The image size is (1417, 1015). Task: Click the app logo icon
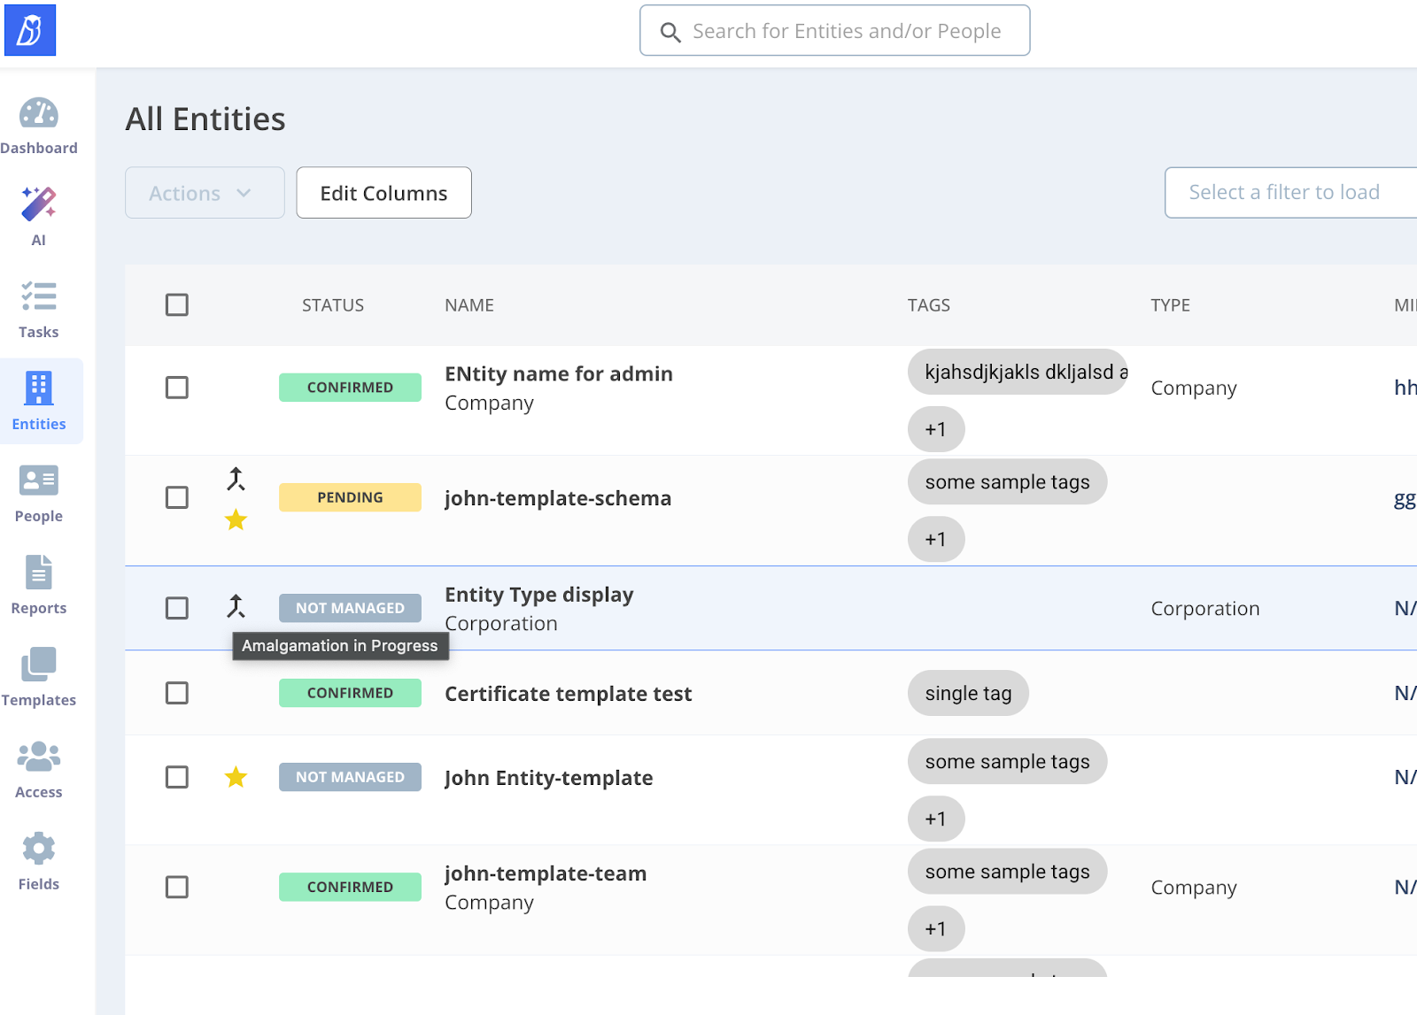click(30, 30)
